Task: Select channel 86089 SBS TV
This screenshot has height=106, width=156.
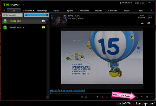Action: tap(24, 27)
